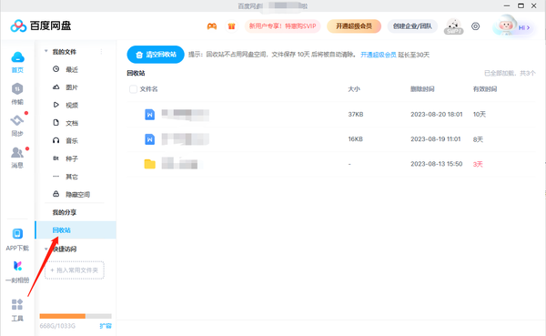This screenshot has height=336, width=546.
Task: Sort by 大小 size column header
Action: [354, 89]
